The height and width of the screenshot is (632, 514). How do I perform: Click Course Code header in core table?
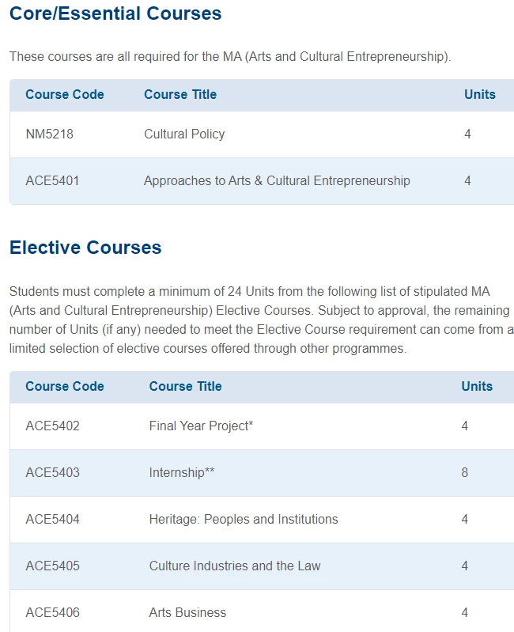[65, 94]
